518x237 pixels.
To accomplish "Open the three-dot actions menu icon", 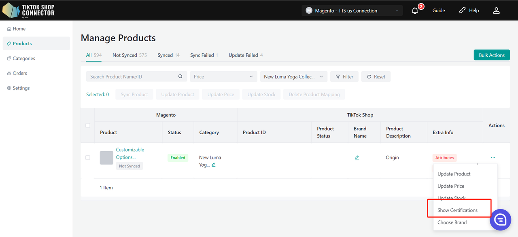I will tap(493, 158).
